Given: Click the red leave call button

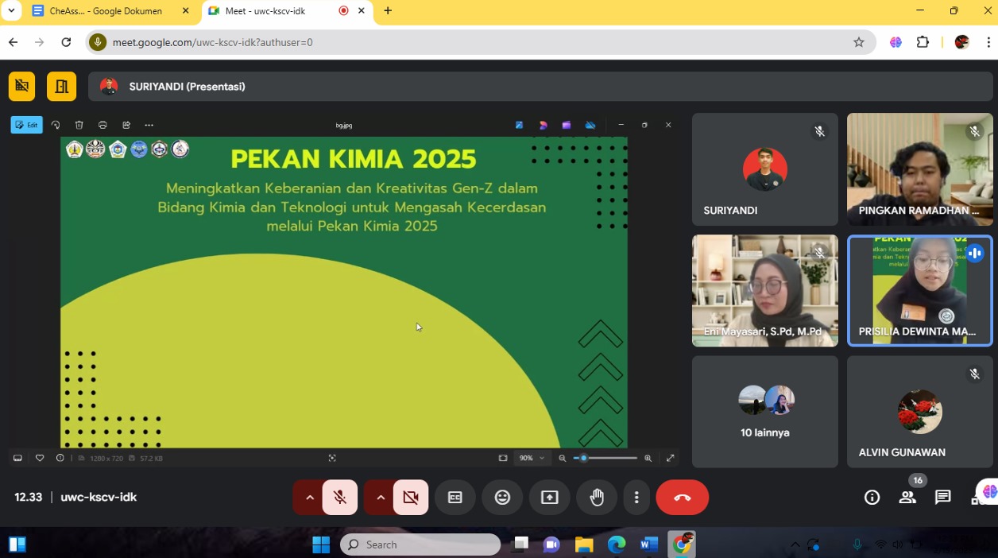Looking at the screenshot, I should click(682, 498).
